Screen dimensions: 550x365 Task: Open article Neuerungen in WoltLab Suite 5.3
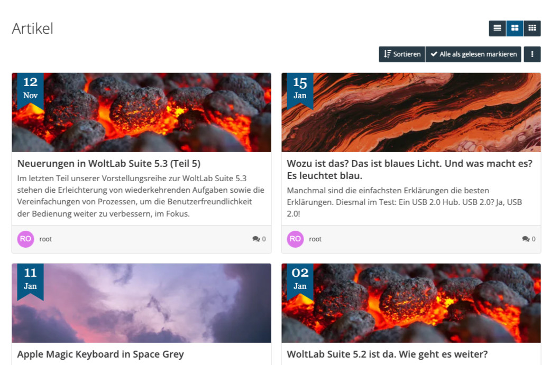pyautogui.click(x=109, y=164)
